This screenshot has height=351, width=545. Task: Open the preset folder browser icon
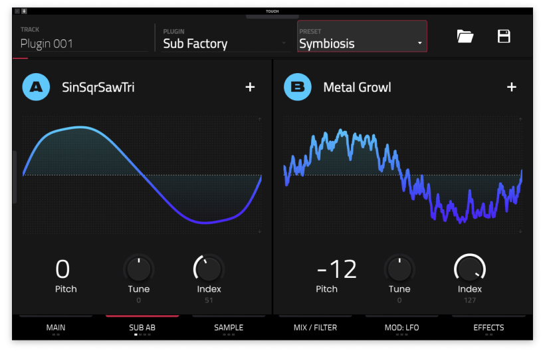[465, 37]
